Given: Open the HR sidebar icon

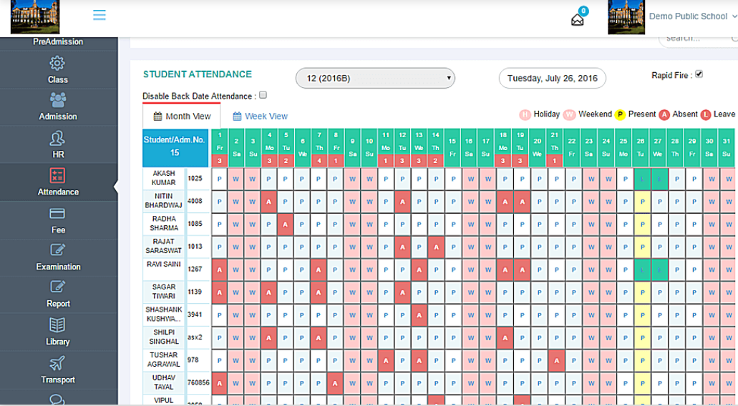Looking at the screenshot, I should point(58,138).
